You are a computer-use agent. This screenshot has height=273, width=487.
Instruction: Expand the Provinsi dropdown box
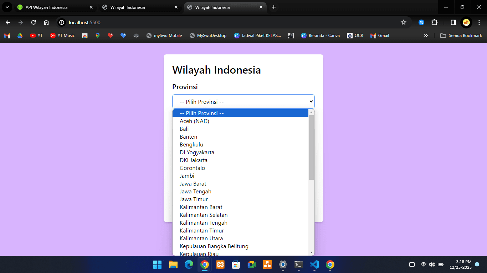click(x=243, y=102)
